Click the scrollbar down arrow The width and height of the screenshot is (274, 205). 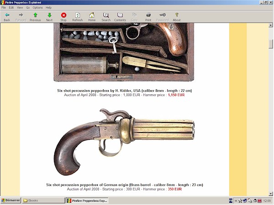tap(271, 194)
